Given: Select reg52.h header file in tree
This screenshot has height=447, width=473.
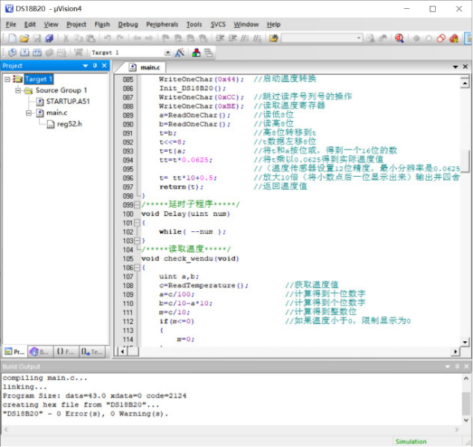Looking at the screenshot, I should [69, 124].
